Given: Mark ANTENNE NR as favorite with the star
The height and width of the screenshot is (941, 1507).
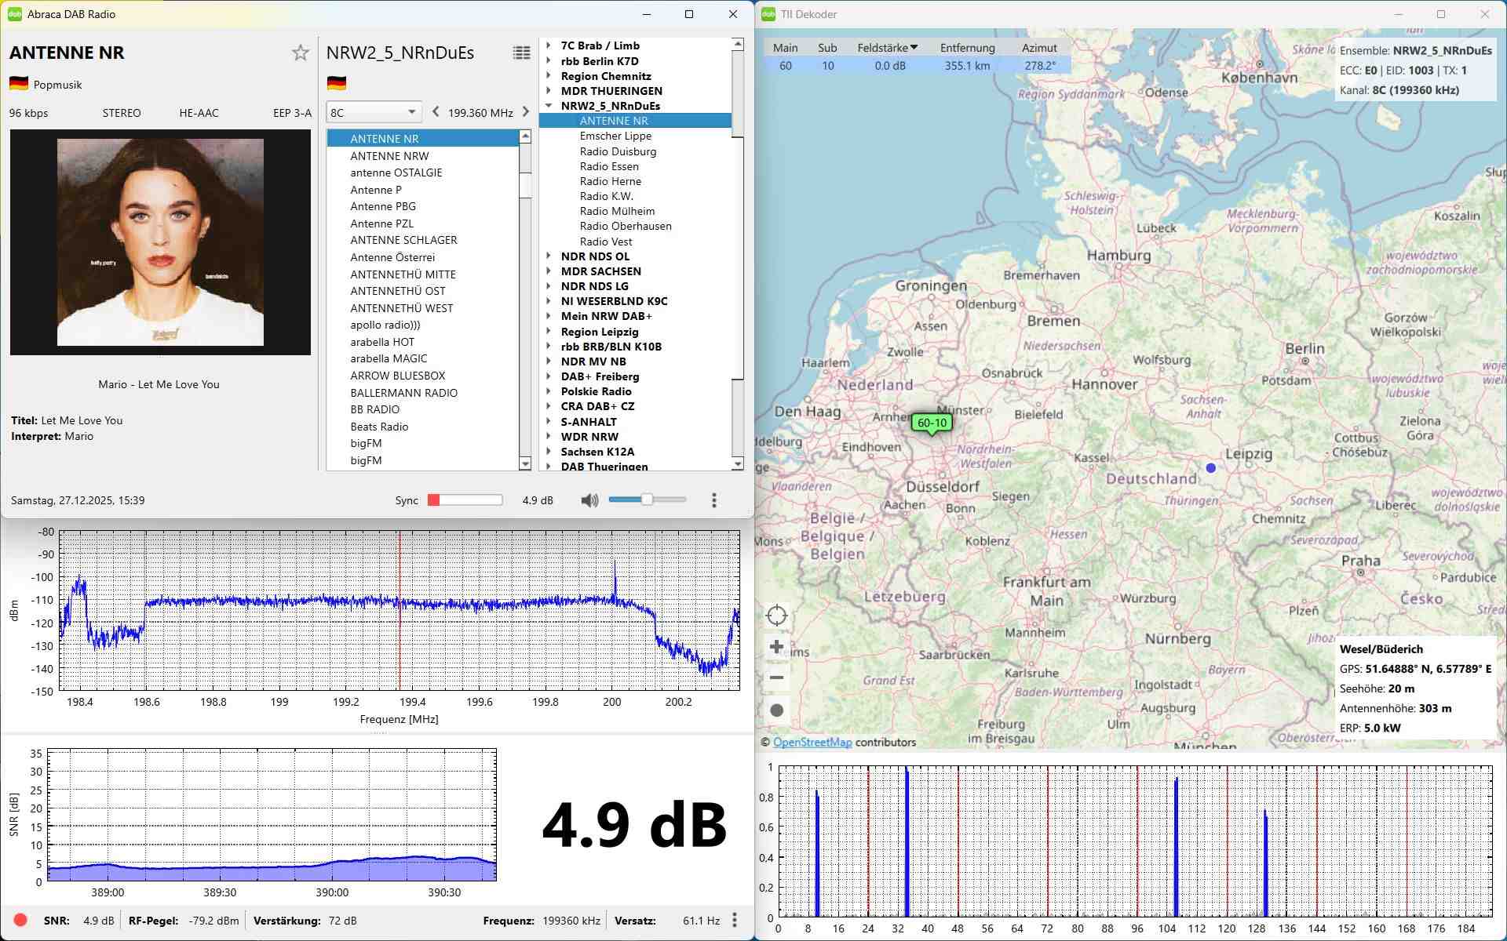Looking at the screenshot, I should coord(300,53).
